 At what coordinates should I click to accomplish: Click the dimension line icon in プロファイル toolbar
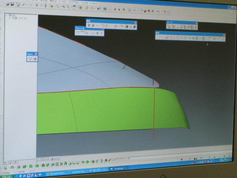click(x=78, y=32)
